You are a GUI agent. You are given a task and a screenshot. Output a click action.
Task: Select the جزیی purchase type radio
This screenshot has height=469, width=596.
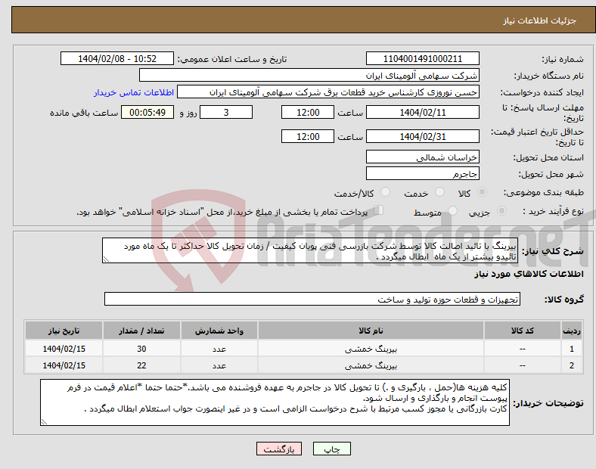[501, 211]
